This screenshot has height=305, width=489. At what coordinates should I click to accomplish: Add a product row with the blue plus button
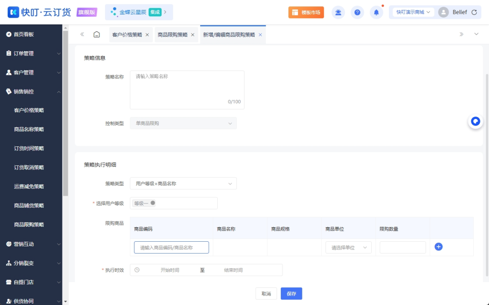click(438, 247)
